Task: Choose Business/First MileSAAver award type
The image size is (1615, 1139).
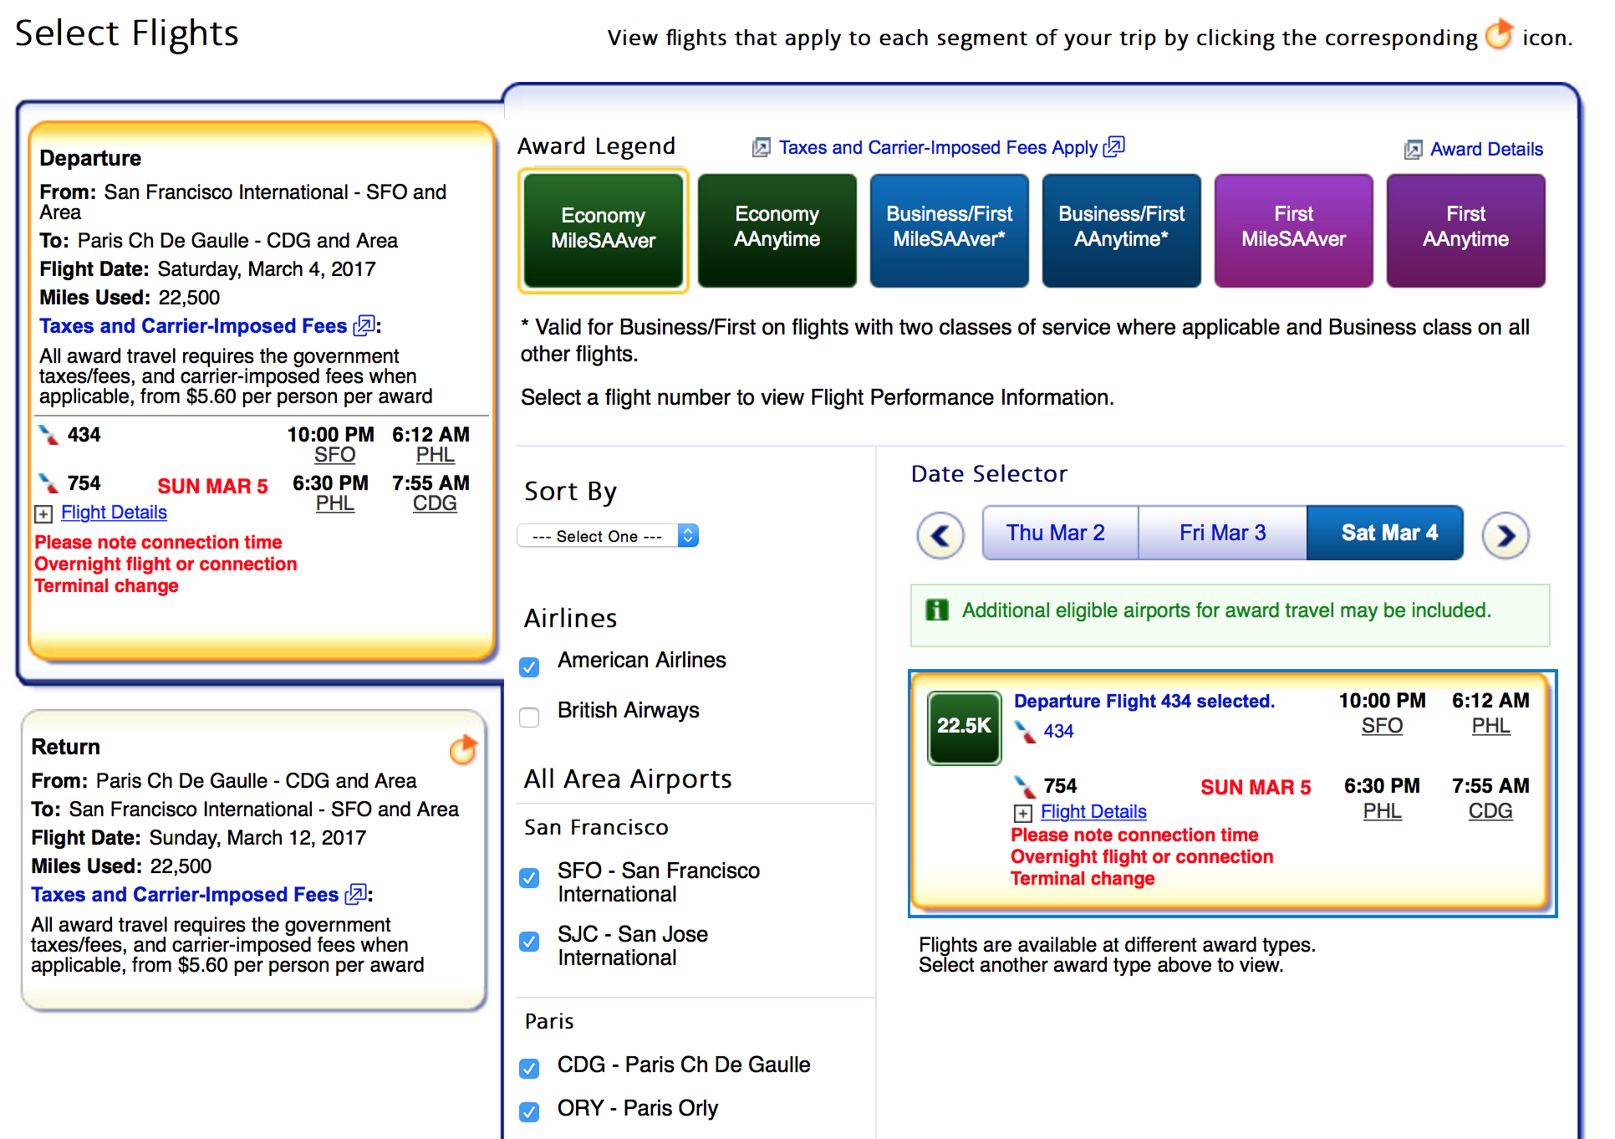Action: [950, 231]
